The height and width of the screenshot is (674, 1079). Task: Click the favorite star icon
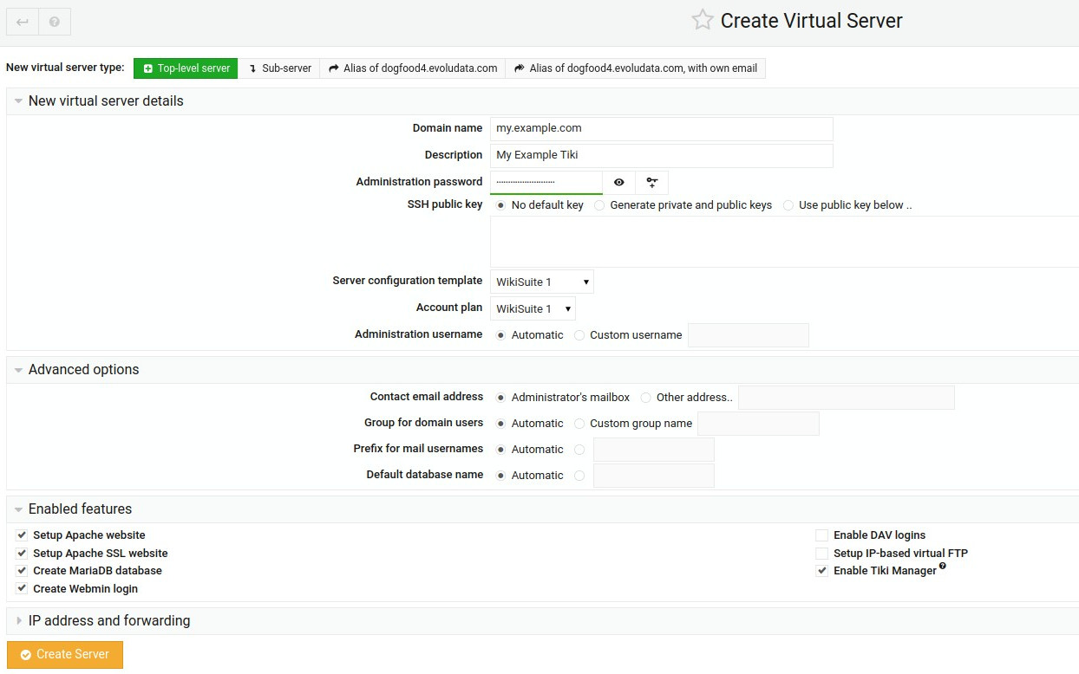[x=702, y=21]
